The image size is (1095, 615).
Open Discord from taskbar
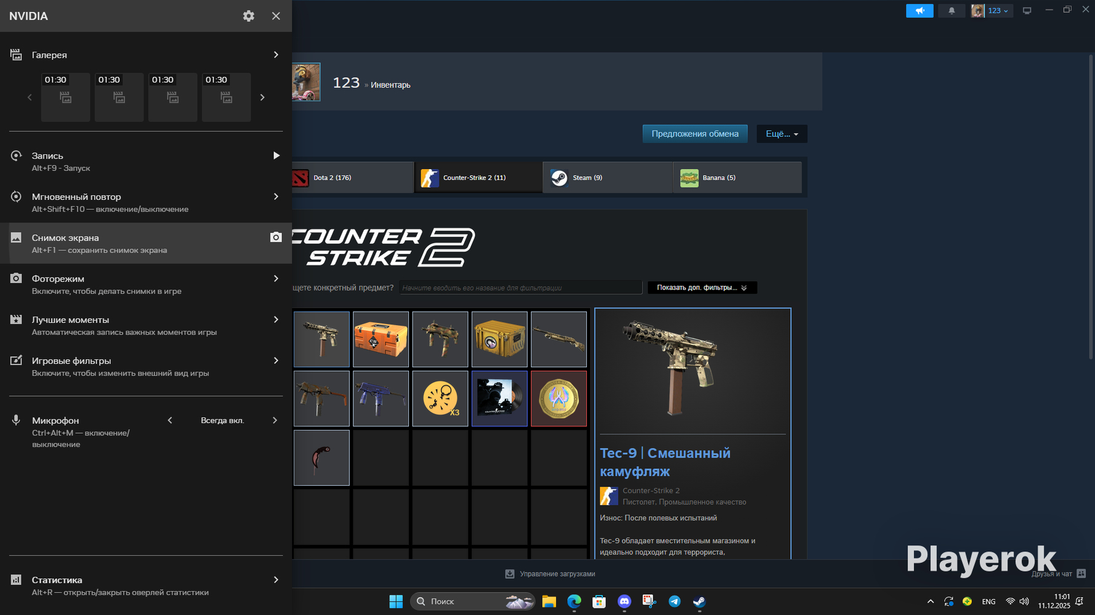point(624,601)
